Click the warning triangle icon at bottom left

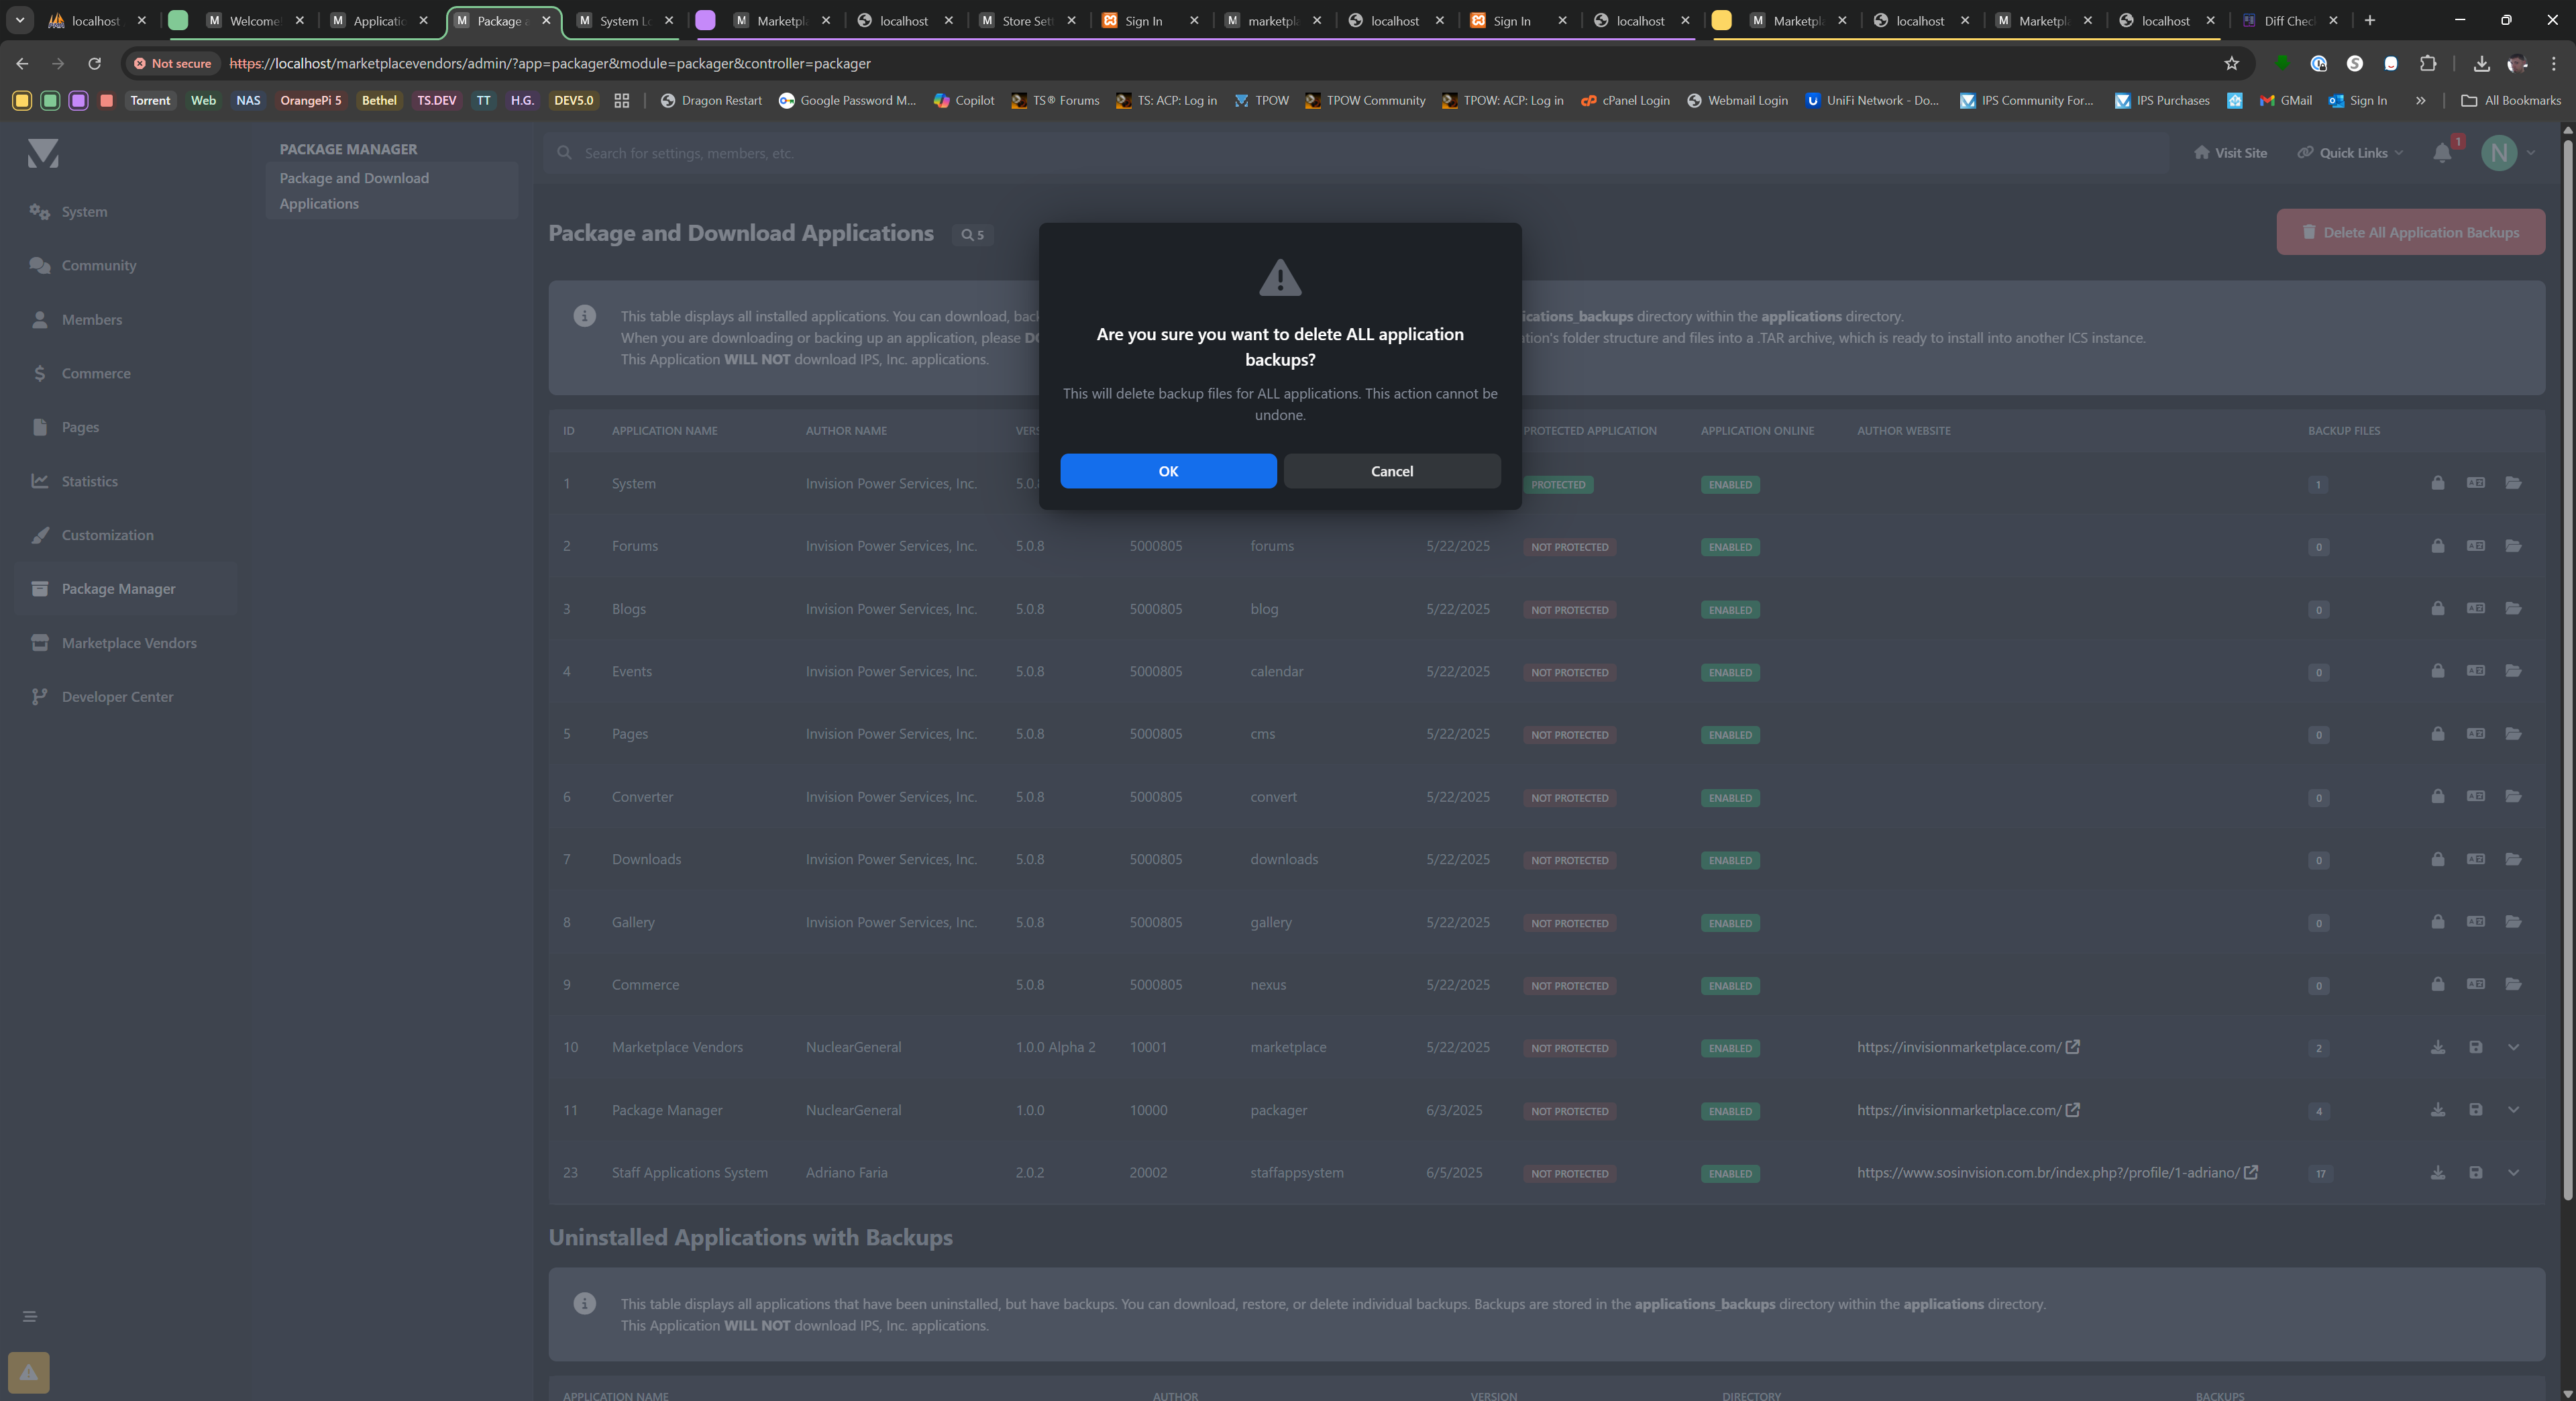28,1372
